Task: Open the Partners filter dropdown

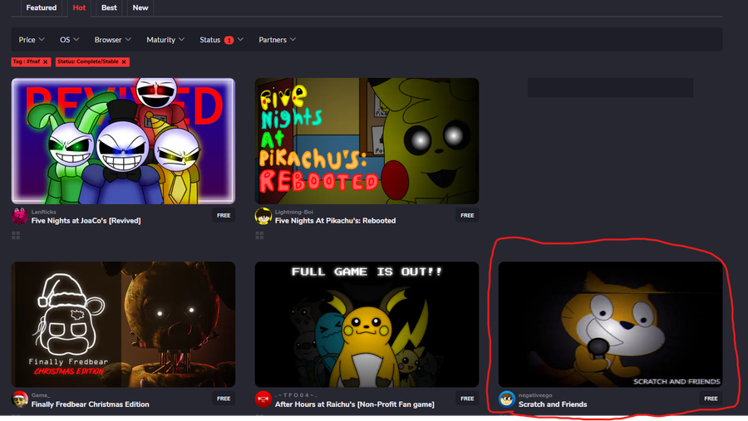Action: 277,40
